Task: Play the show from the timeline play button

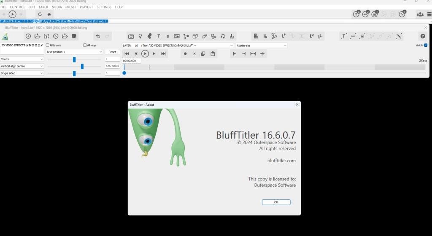Action: pos(145,54)
